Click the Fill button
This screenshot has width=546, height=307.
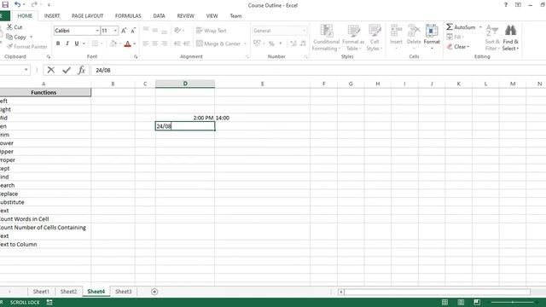click(455, 37)
